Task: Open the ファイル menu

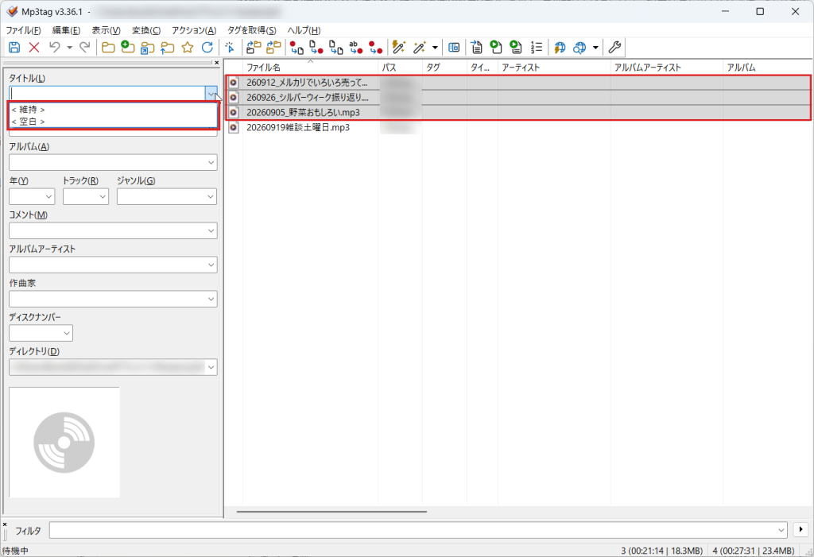Action: tap(23, 30)
